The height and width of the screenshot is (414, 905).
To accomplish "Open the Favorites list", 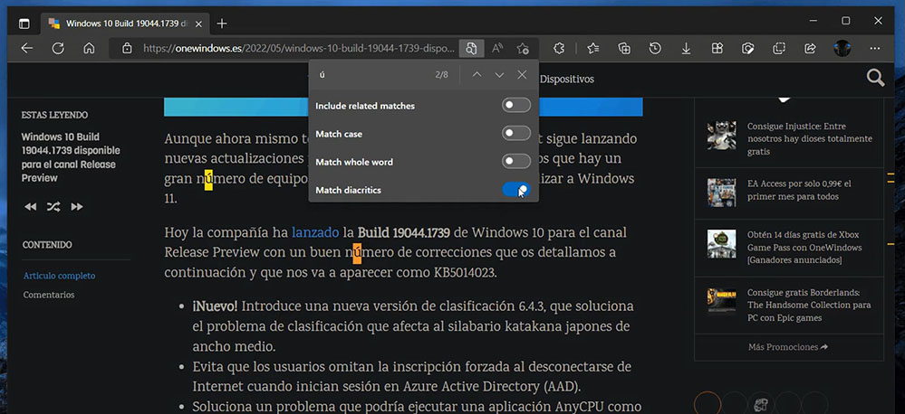I will (593, 49).
